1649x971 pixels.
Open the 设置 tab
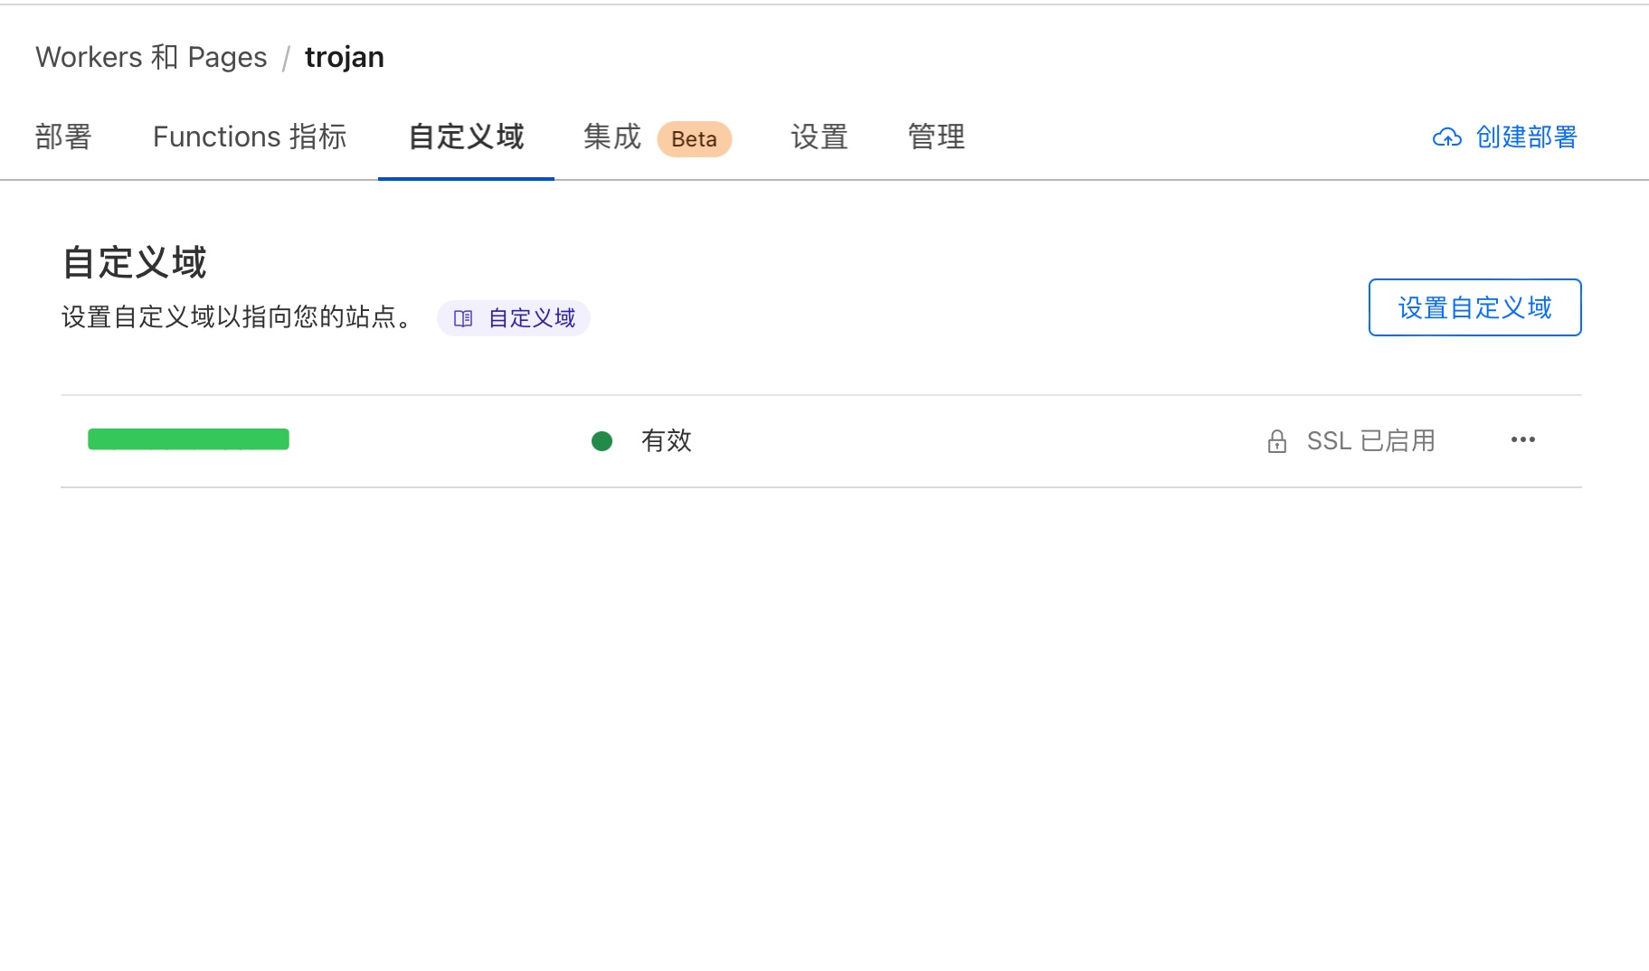pyautogui.click(x=820, y=137)
